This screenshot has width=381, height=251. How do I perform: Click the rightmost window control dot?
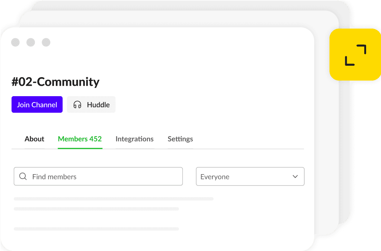coord(46,42)
